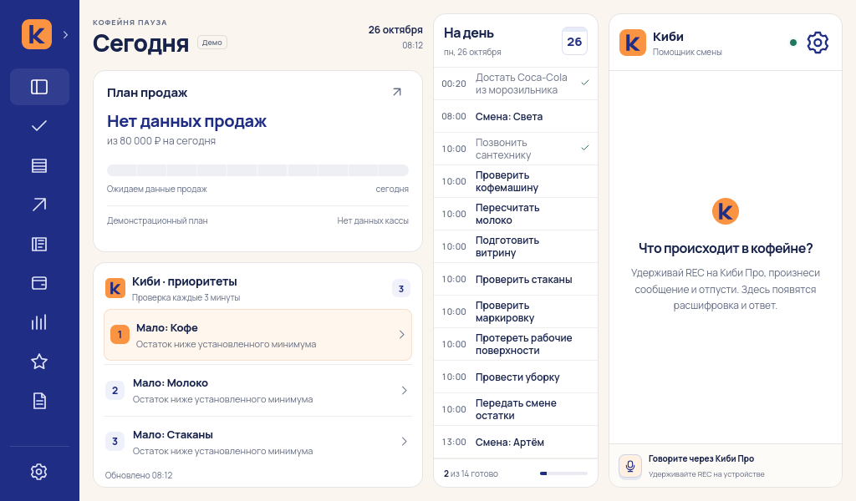
Task: Click the calendar date badge 26
Action: tap(574, 42)
